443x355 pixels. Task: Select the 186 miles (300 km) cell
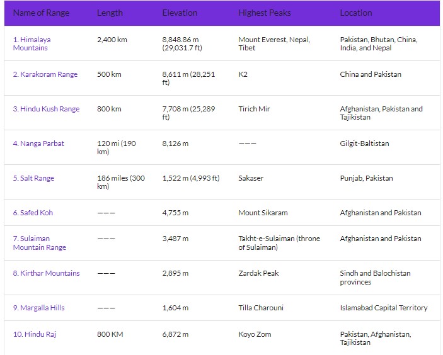(x=121, y=182)
